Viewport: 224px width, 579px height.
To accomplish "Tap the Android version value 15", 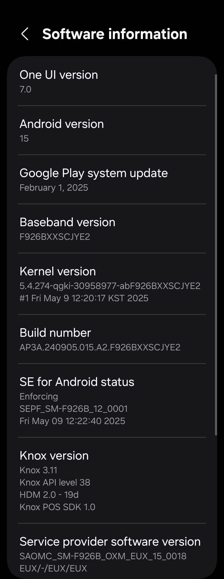I will tap(24, 139).
